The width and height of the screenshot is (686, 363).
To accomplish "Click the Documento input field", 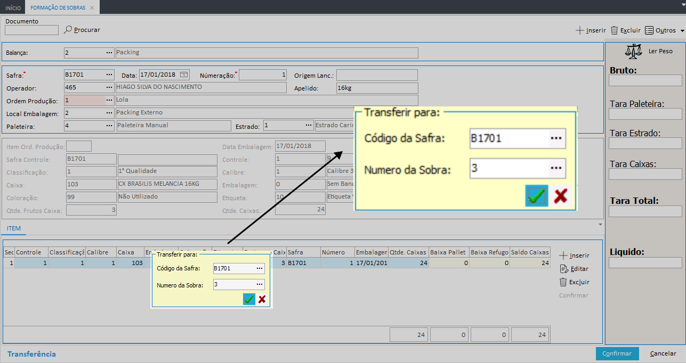I will pyautogui.click(x=32, y=30).
